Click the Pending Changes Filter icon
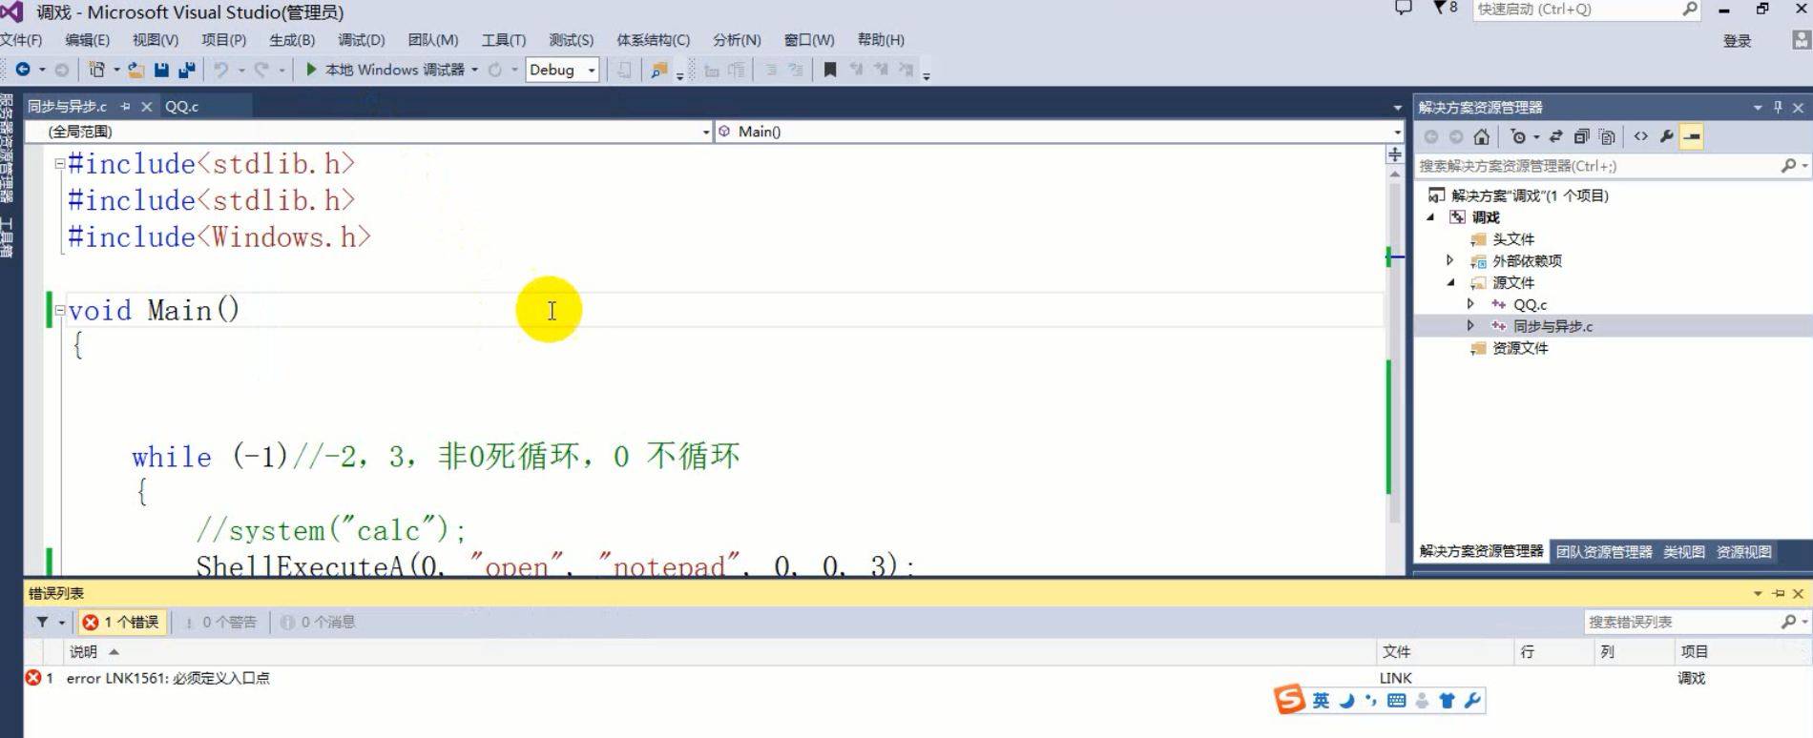Viewport: 1813px width, 738px height. point(1518,136)
